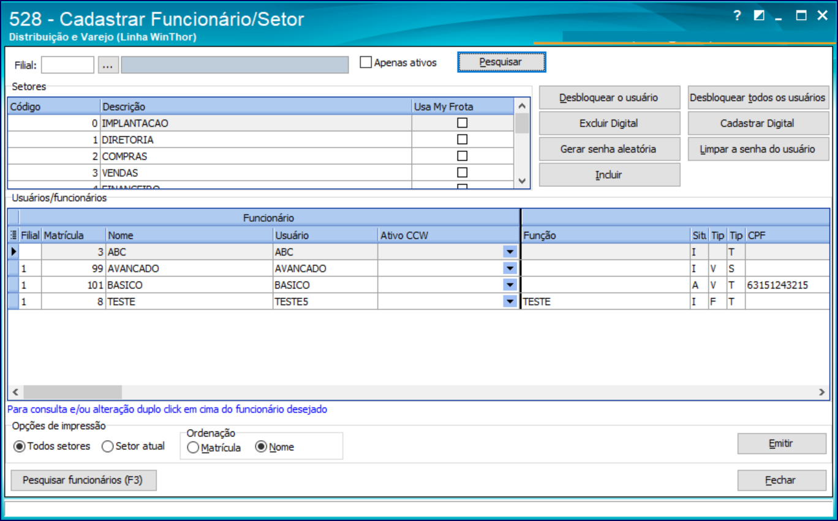Sort users by Matrícula column header

click(x=74, y=235)
